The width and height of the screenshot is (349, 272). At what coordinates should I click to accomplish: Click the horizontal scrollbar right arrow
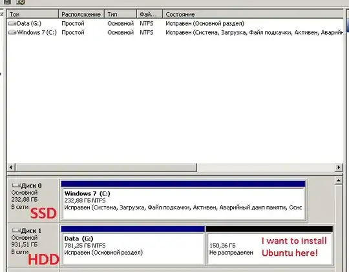click(339, 167)
